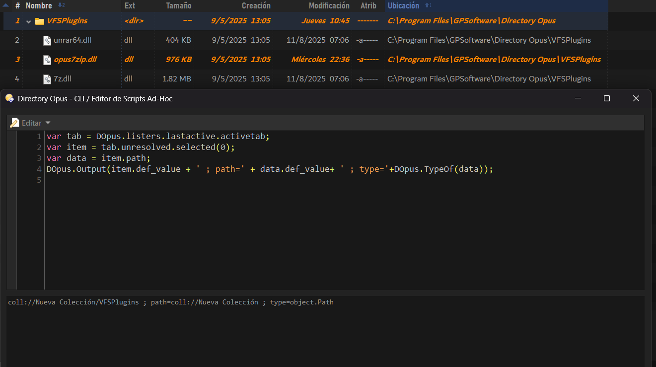The height and width of the screenshot is (367, 656).
Task: Close the Ad-Hoc script editor window
Action: [x=636, y=98]
